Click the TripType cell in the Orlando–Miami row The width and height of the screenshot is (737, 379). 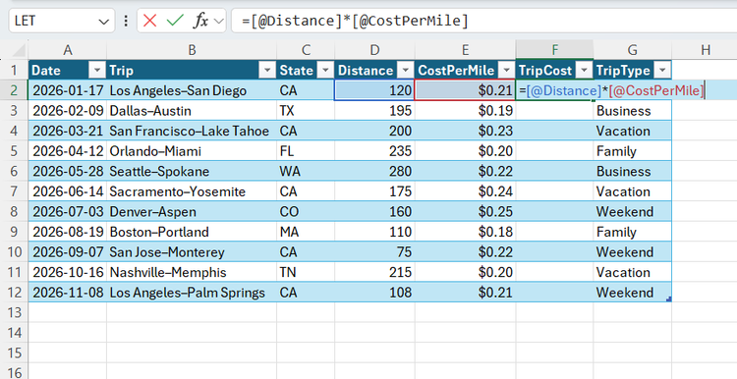point(632,151)
